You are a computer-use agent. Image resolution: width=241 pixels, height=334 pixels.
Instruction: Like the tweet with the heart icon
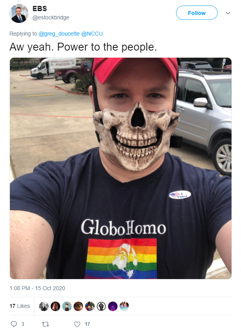(77, 324)
